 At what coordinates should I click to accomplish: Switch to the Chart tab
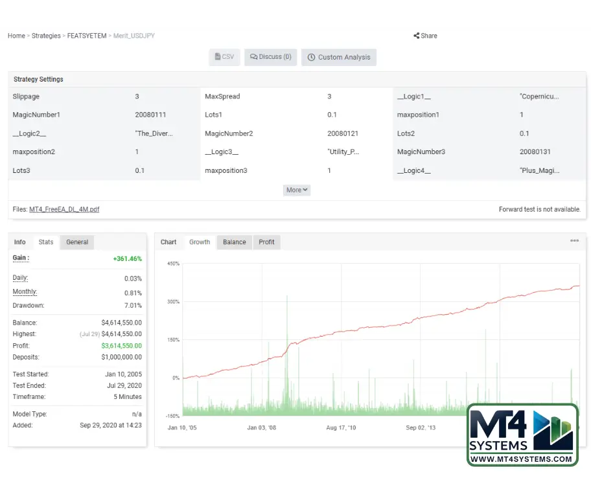(168, 242)
